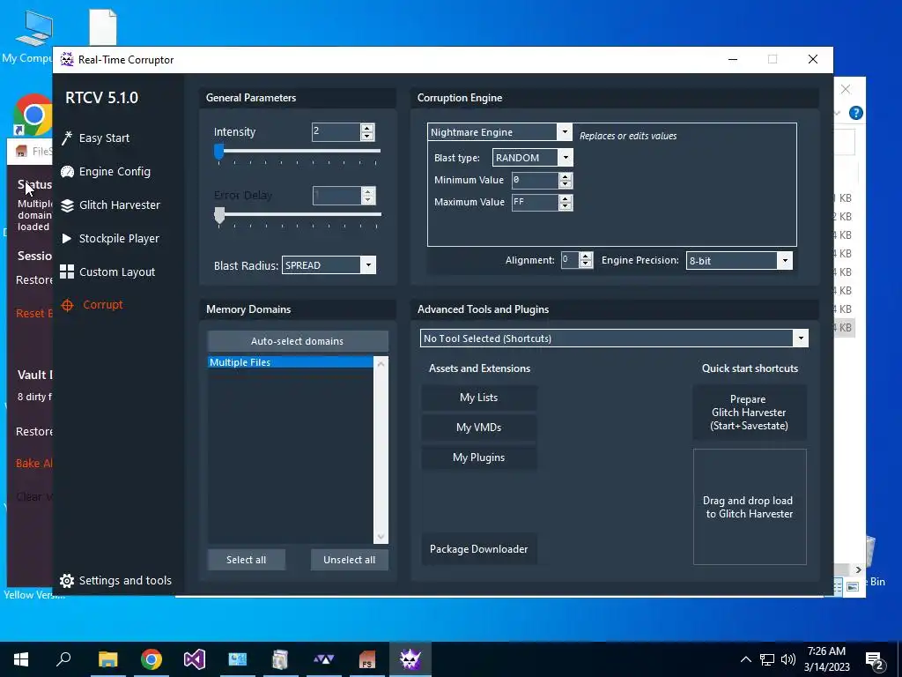Click the Intensity value field
Screen dimensions: 902x677
[x=336, y=132]
